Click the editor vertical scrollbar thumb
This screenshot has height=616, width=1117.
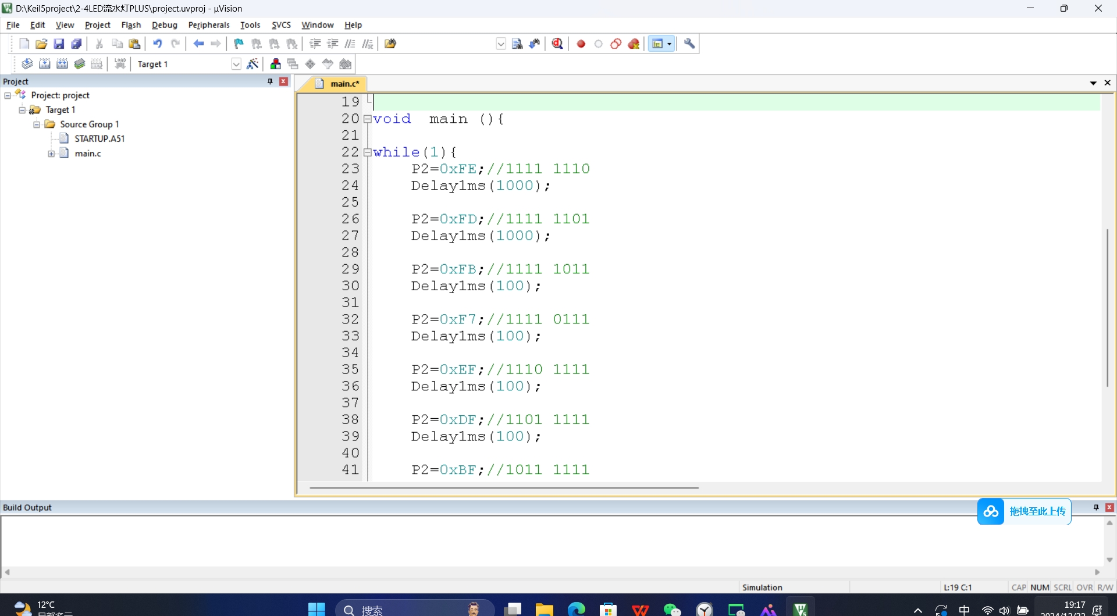1107,308
